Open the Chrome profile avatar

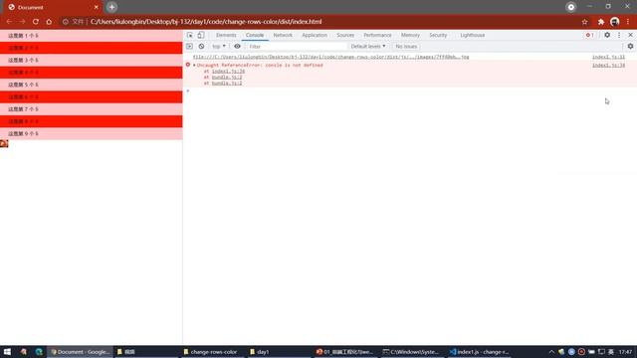coord(615,22)
